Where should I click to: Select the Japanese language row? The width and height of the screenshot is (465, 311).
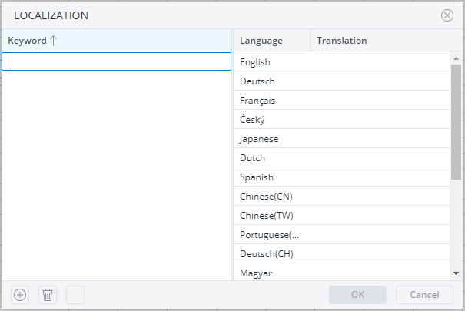pyautogui.click(x=341, y=139)
